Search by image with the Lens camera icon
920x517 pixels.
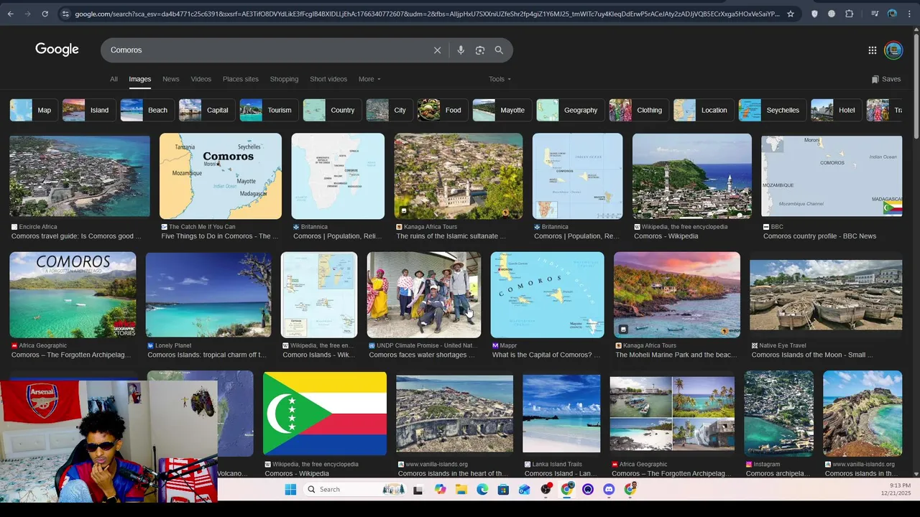(x=480, y=50)
